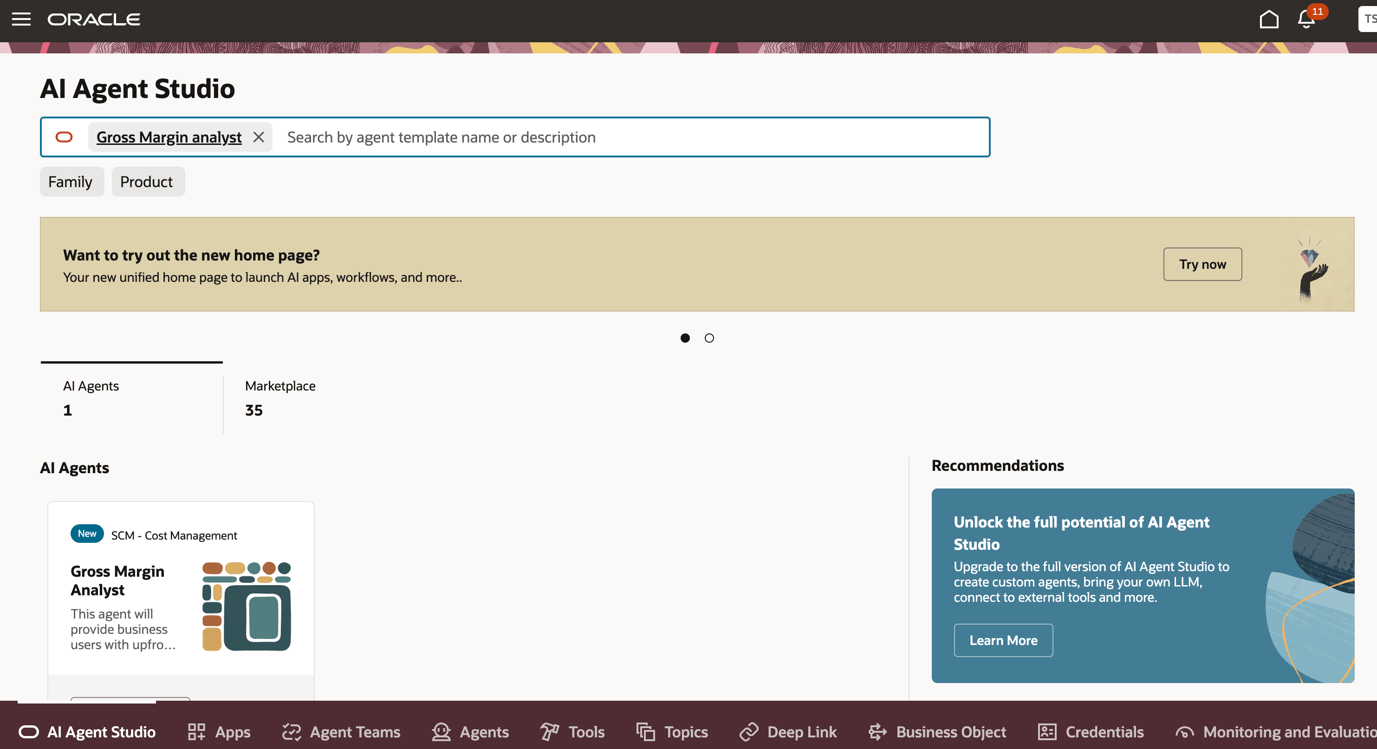Viewport: 1377px width, 749px height.
Task: Click the Business Object icon
Action: (x=878, y=732)
